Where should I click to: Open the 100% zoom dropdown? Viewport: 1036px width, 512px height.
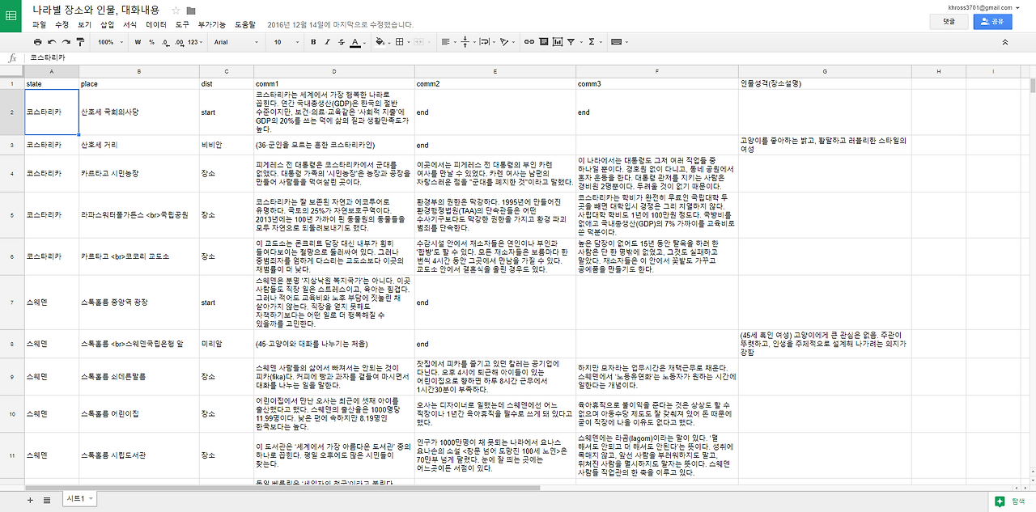click(x=110, y=41)
